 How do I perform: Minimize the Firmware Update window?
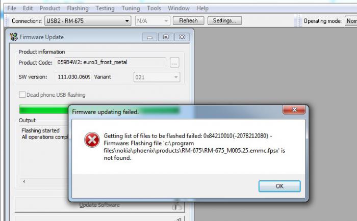point(149,37)
